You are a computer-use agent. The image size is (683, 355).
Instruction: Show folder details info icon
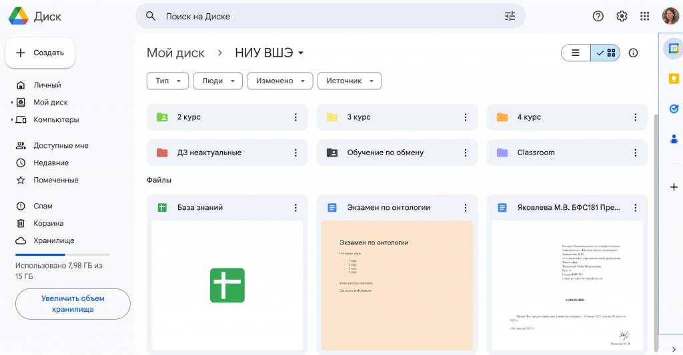click(634, 53)
